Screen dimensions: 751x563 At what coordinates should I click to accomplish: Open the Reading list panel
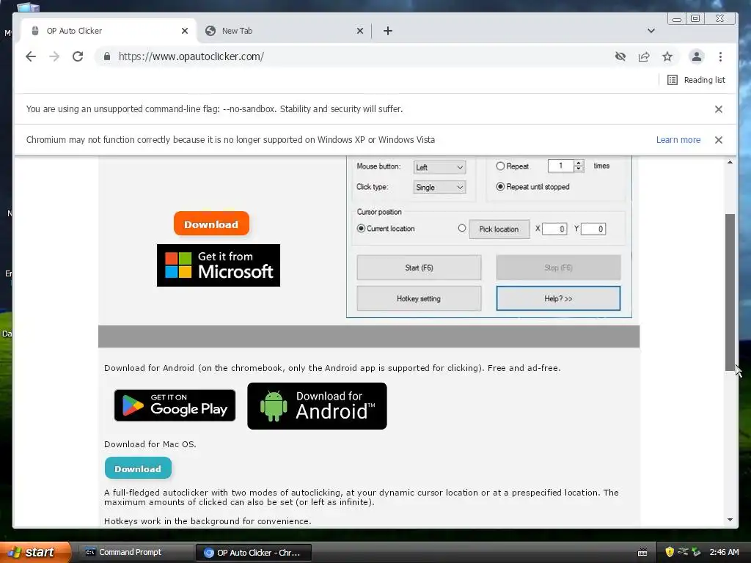(696, 80)
